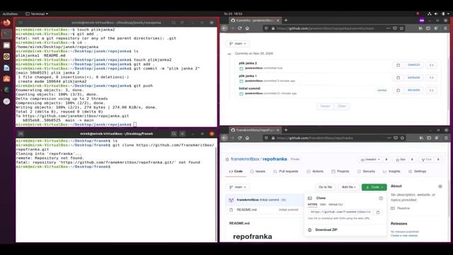Screen dimensions: 453x255
Task: Switch to the Issues tab
Action: tap(258, 171)
